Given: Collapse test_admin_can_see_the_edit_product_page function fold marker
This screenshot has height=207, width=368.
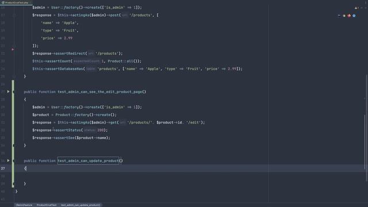Looking at the screenshot, I should click(x=13, y=92).
